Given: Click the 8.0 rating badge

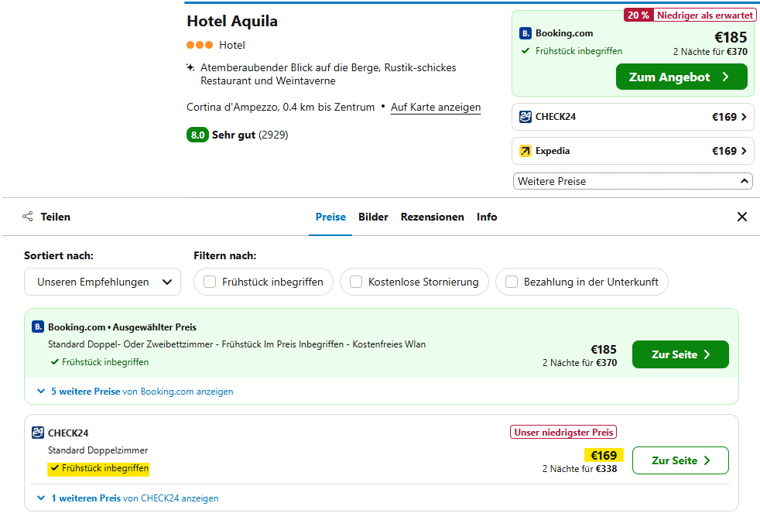Looking at the screenshot, I should 197,135.
